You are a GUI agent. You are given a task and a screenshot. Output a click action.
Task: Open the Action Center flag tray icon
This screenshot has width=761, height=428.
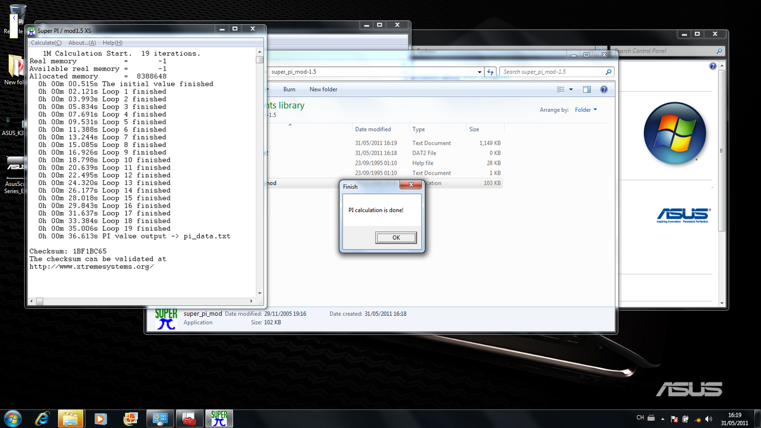pos(674,418)
